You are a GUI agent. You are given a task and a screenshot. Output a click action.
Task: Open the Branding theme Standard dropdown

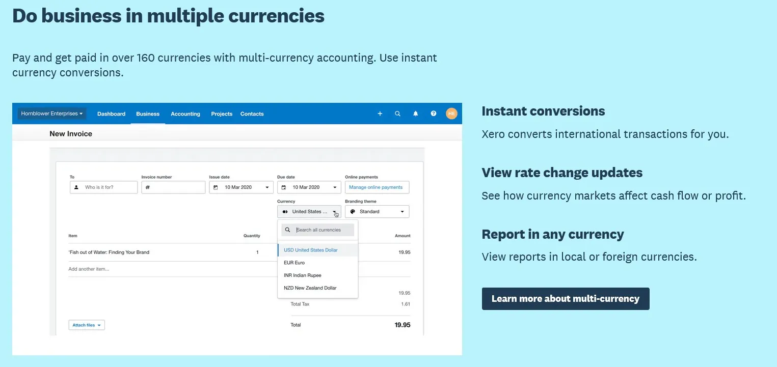(377, 211)
